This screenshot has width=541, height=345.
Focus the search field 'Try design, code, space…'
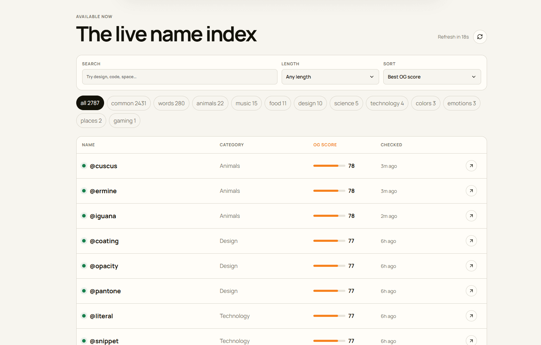coord(180,77)
